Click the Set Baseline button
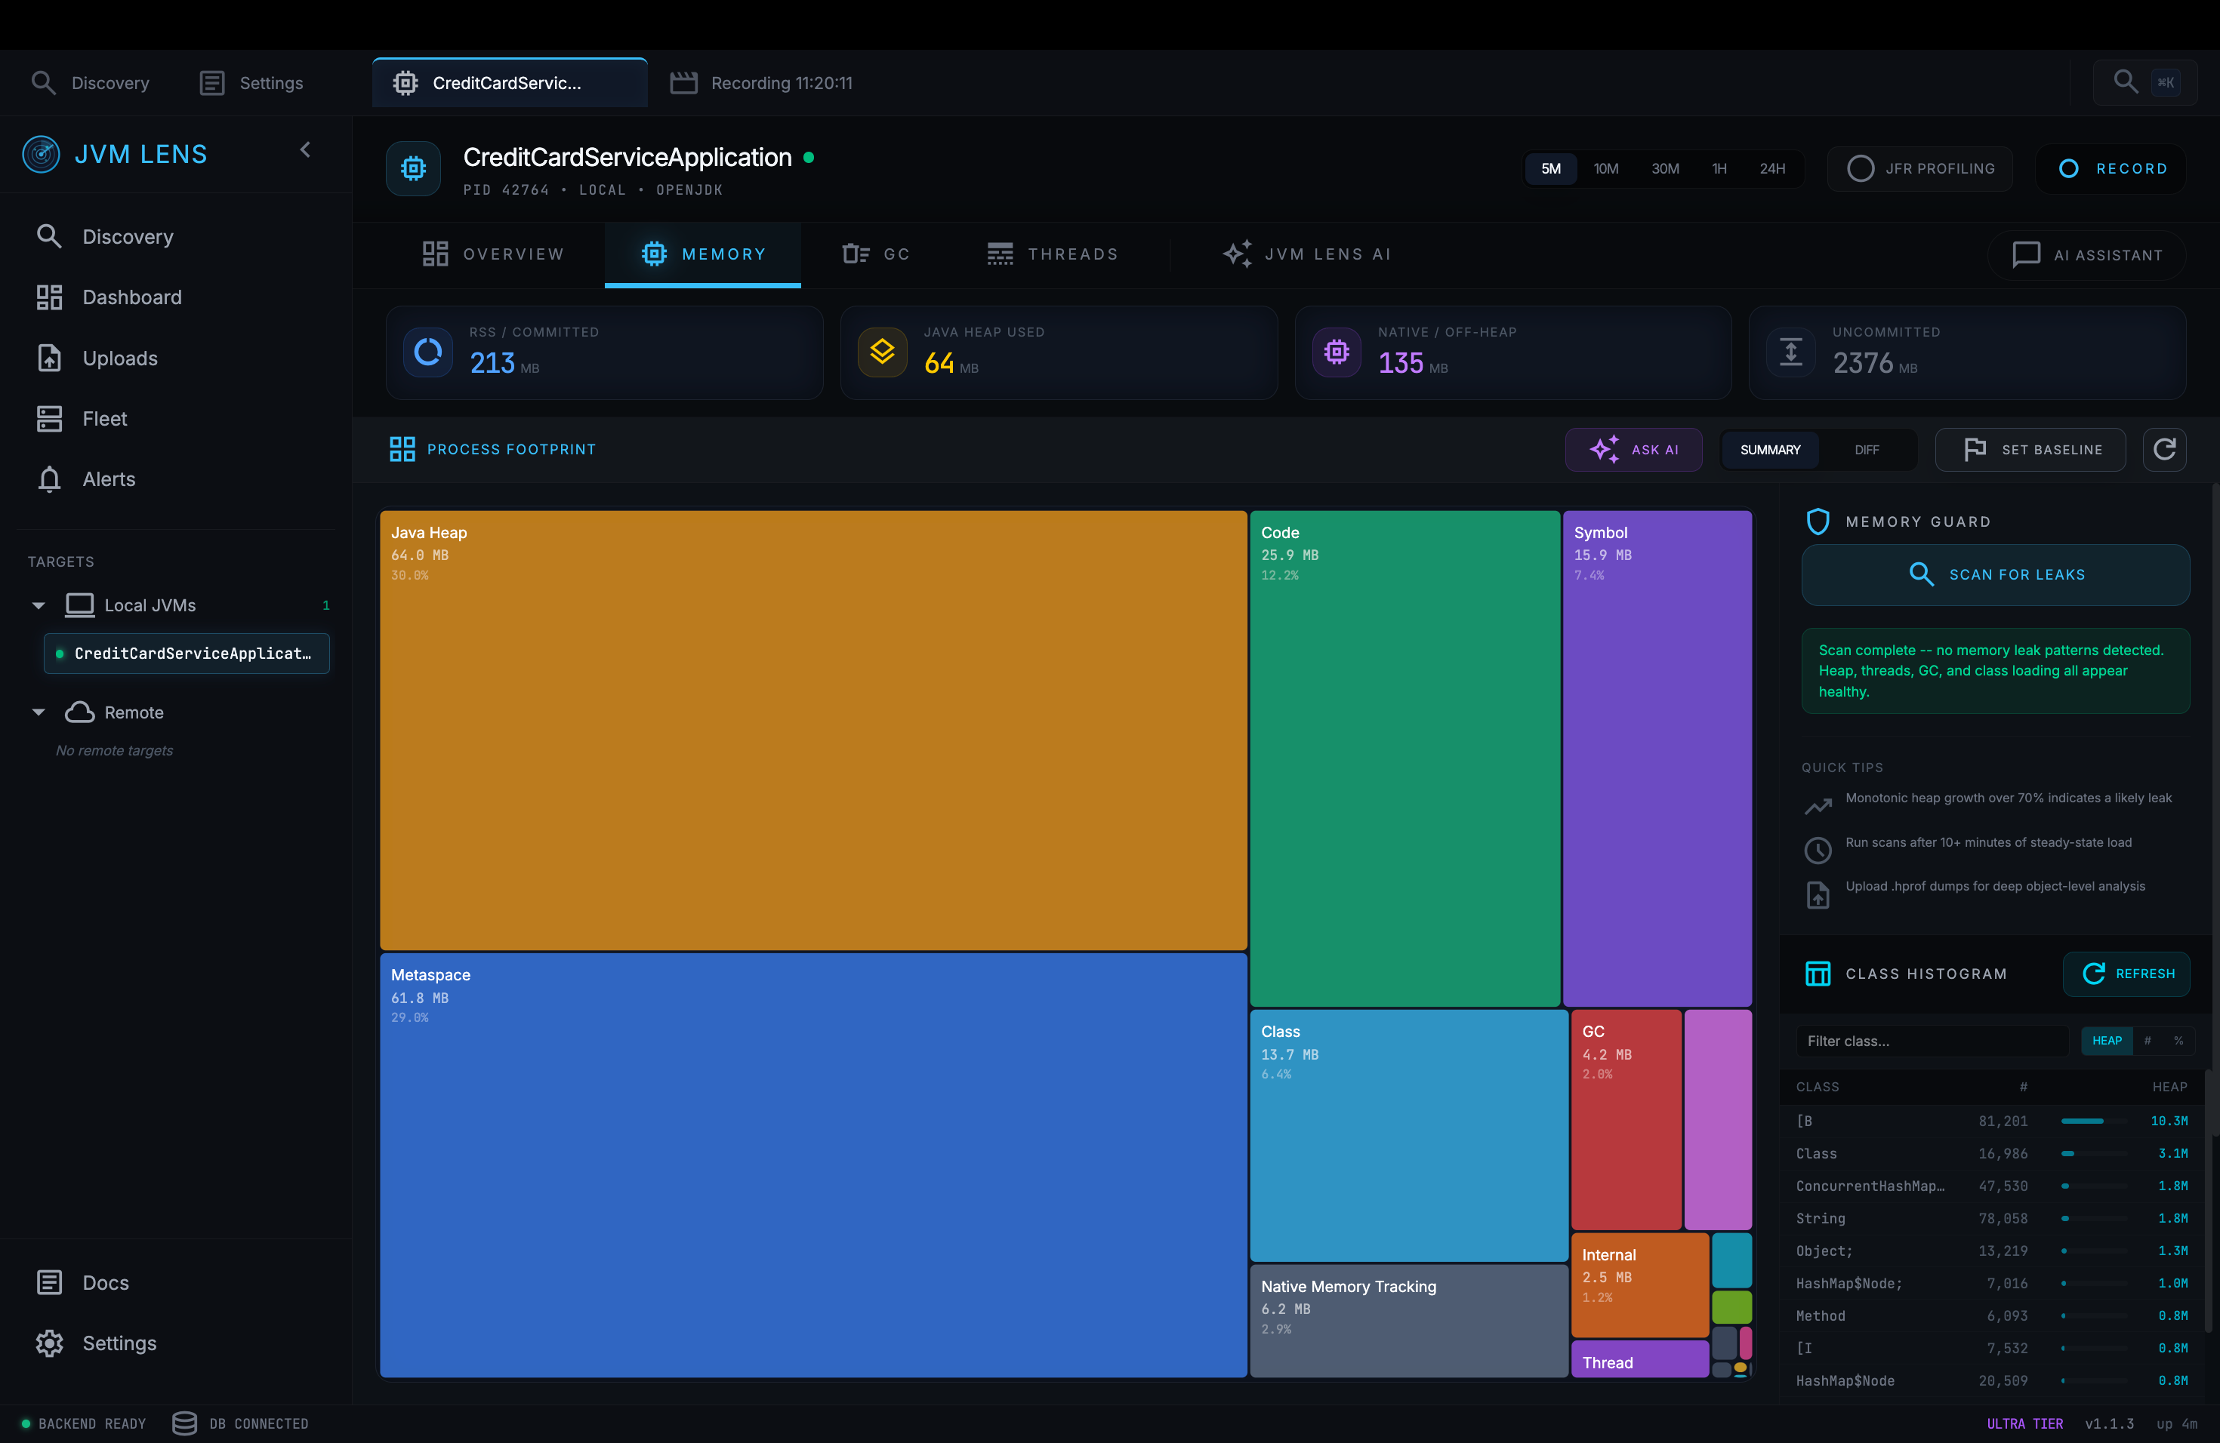The height and width of the screenshot is (1443, 2220). point(2030,449)
